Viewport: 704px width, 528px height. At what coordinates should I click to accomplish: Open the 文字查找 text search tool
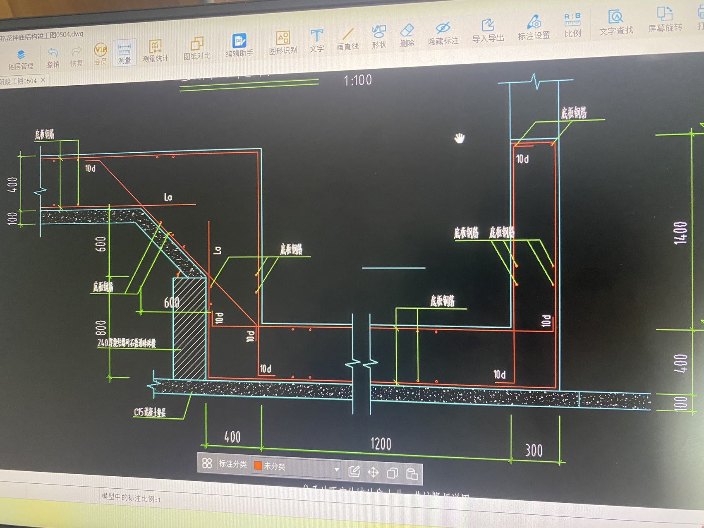pos(616,22)
